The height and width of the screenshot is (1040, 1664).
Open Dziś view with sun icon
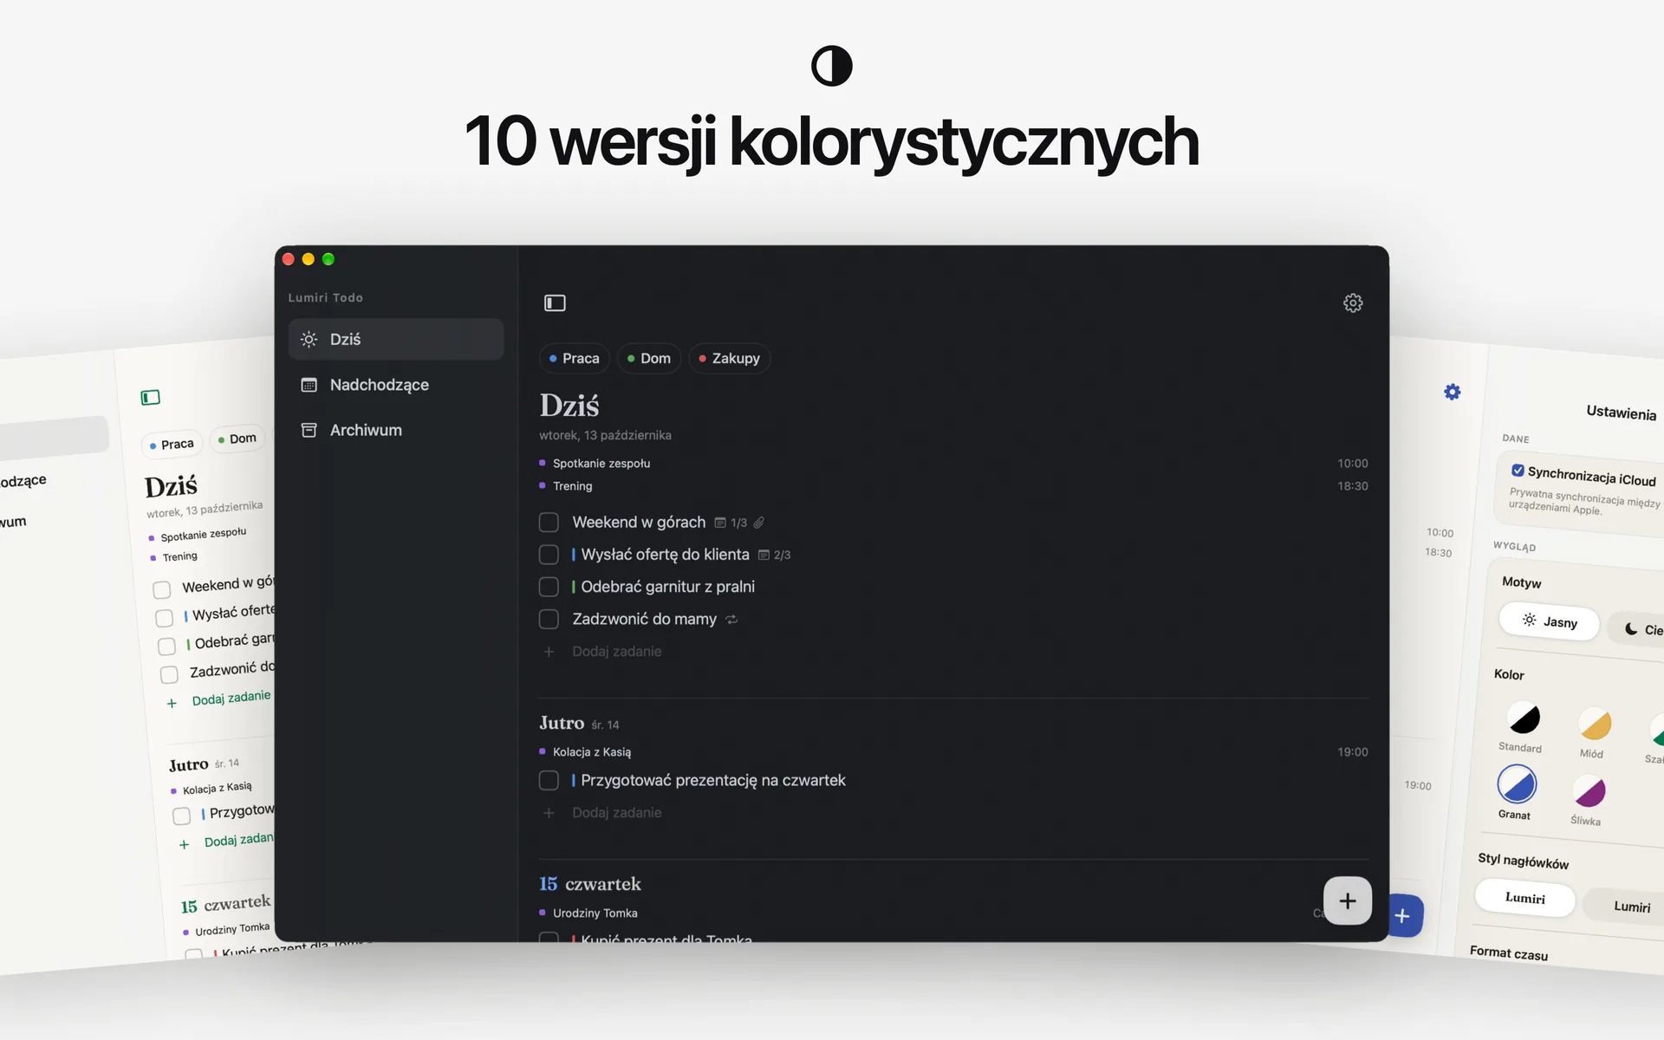coord(396,339)
